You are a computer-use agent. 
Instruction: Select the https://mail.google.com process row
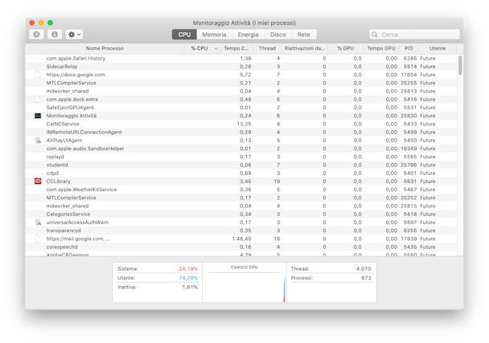241,239
